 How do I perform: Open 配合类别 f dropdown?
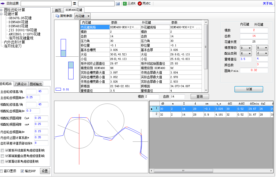tap(262, 53)
